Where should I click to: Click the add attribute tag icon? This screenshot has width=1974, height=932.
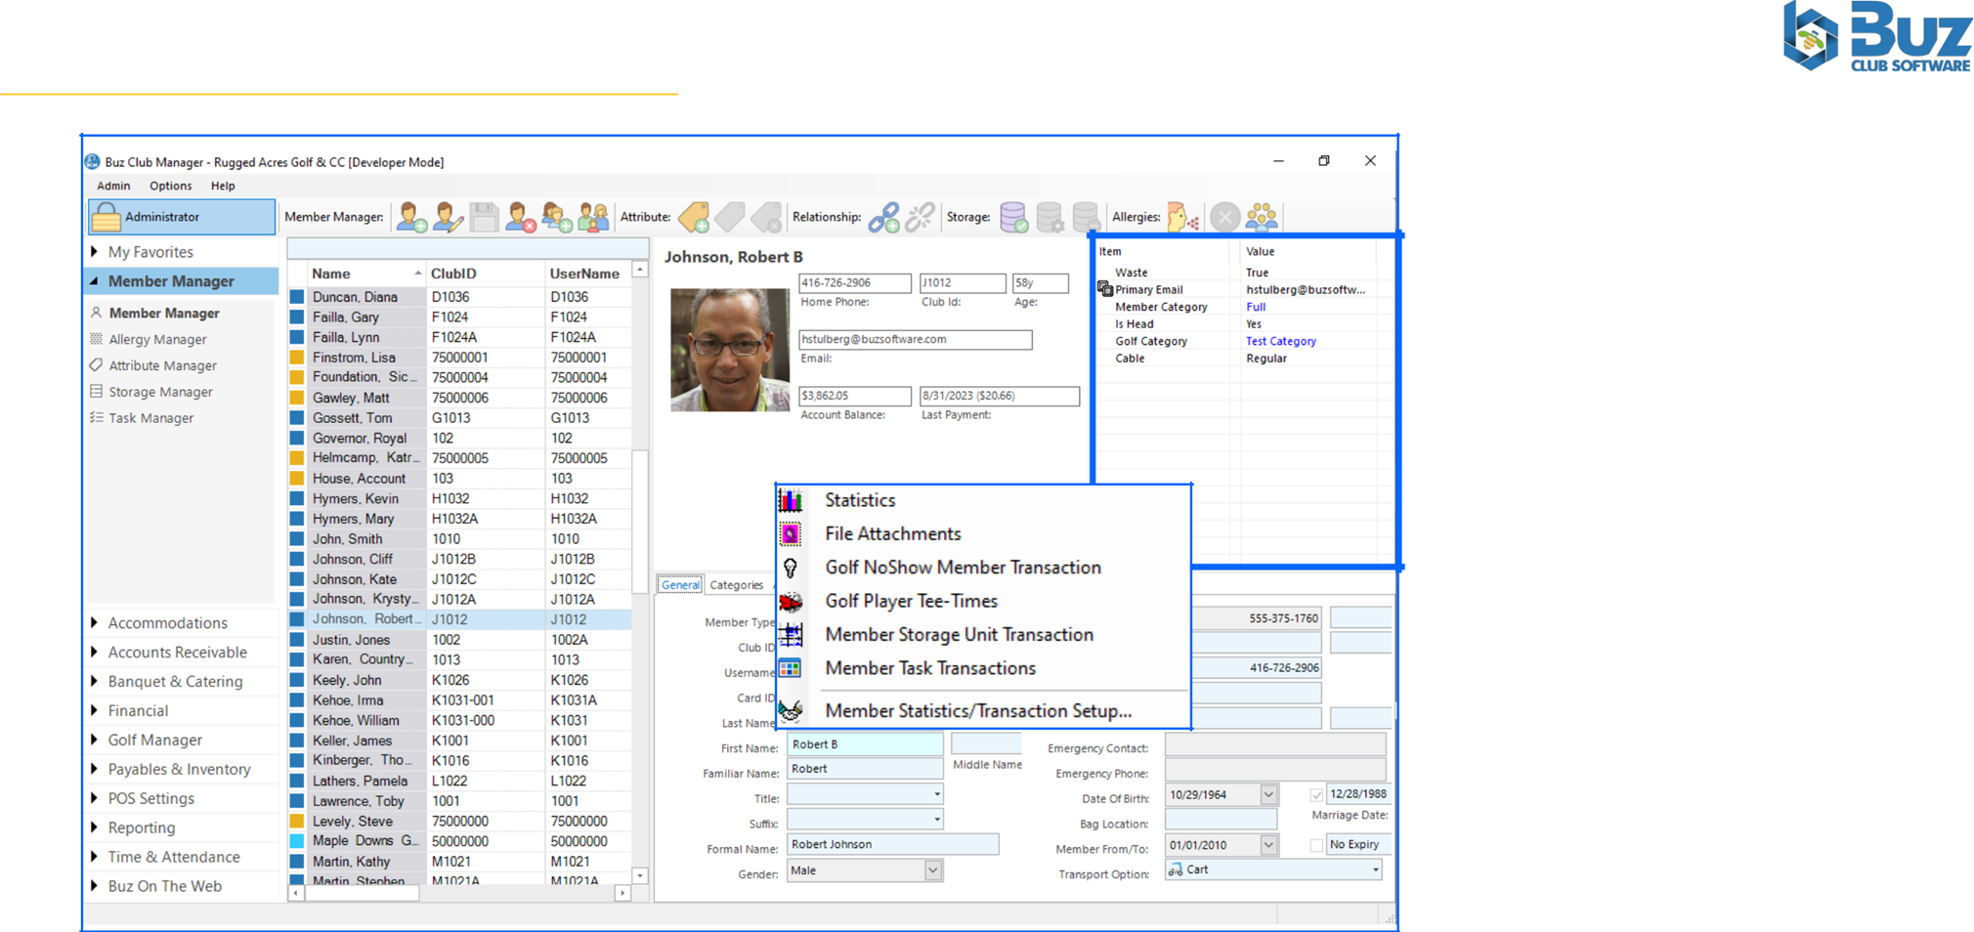pyautogui.click(x=694, y=217)
